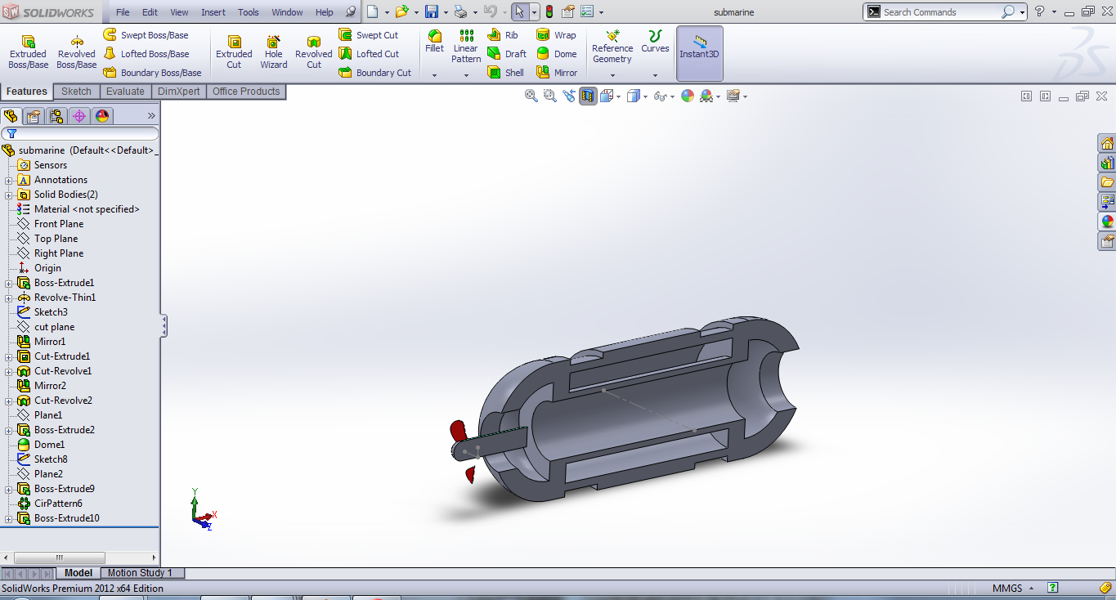This screenshot has height=600, width=1116.
Task: Expand the Solid Bodies(2) folder
Action: (8, 195)
